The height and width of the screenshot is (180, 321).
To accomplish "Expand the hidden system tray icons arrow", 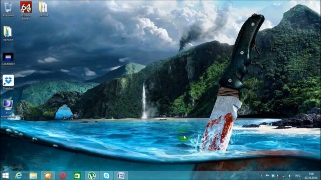I will click(x=262, y=175).
